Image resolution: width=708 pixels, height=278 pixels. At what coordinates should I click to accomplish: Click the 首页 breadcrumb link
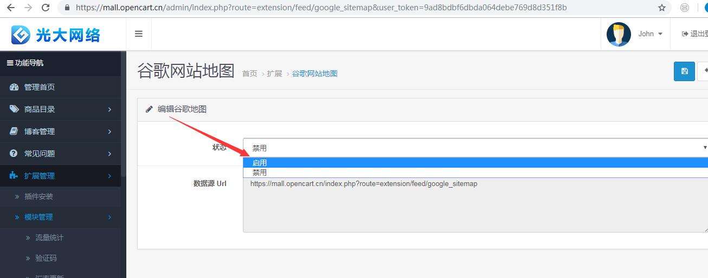tap(249, 74)
